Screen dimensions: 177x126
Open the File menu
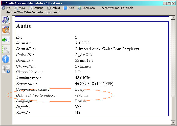point(8,8)
